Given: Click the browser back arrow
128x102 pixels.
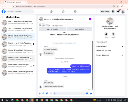Looking at the screenshot, I should tap(2, 6).
